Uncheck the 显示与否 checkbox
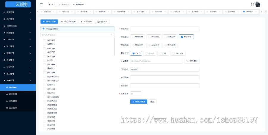 pos(182,37)
